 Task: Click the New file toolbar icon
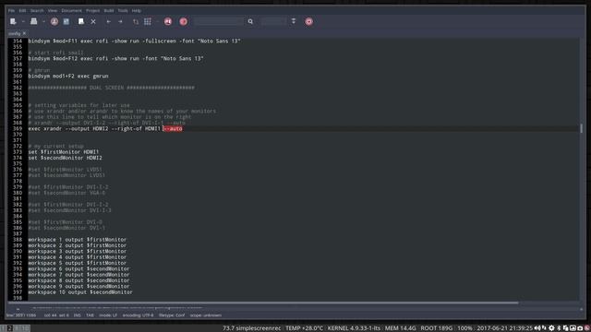[x=13, y=21]
